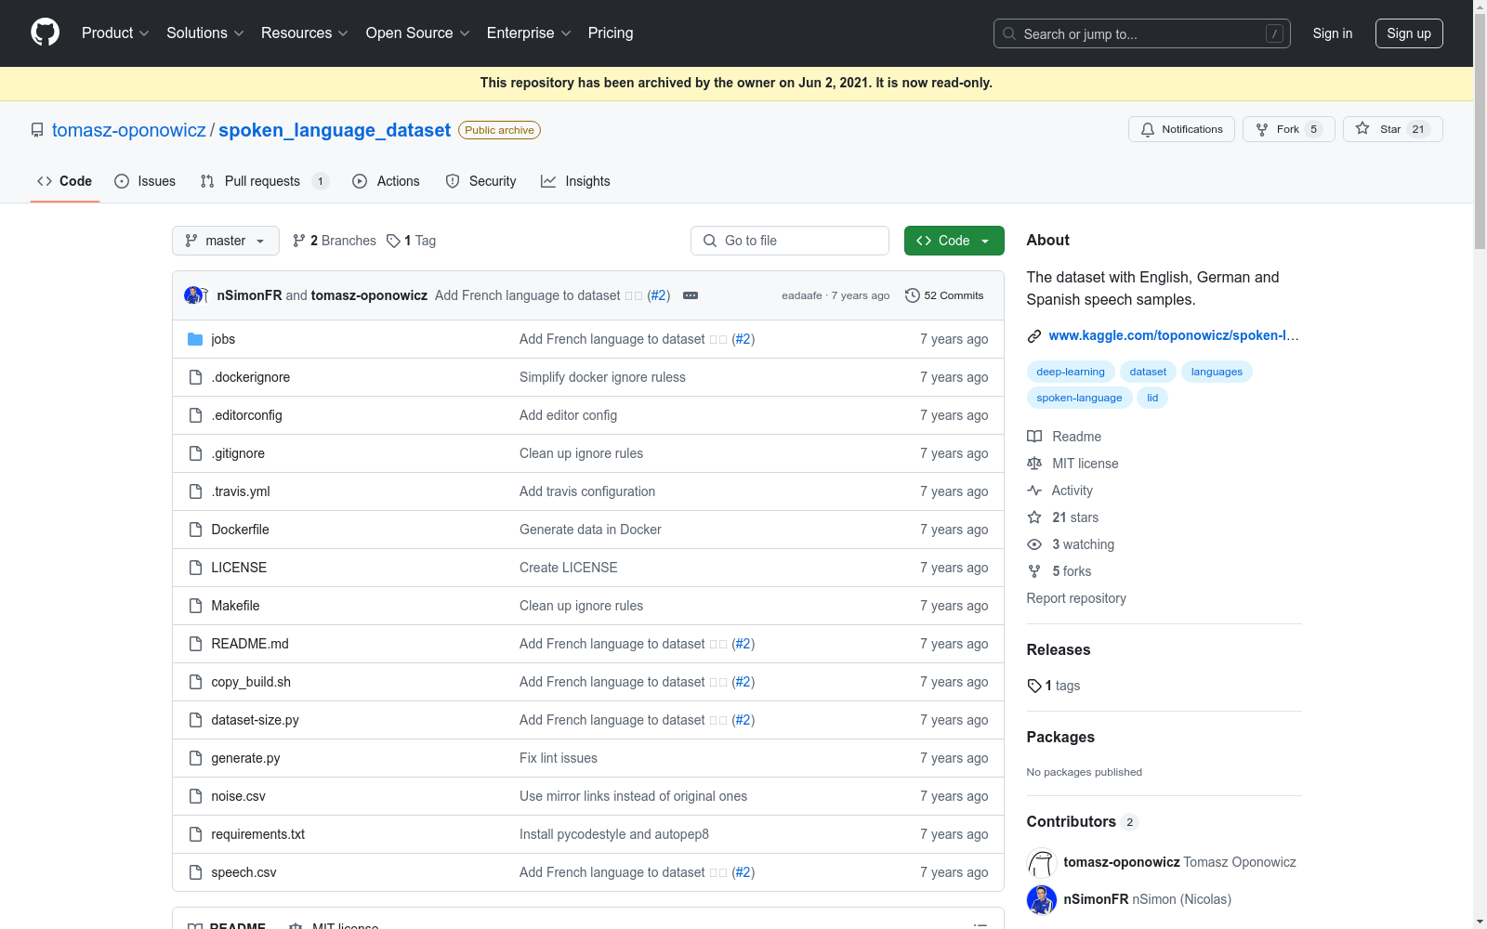Image resolution: width=1487 pixels, height=929 pixels.
Task: Click tomasz-oponowicz contributor avatar
Action: coord(1042,862)
